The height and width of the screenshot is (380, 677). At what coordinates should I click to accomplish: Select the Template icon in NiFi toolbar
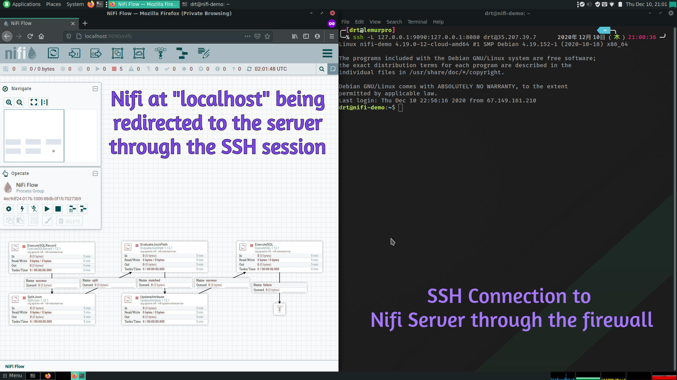(x=182, y=53)
